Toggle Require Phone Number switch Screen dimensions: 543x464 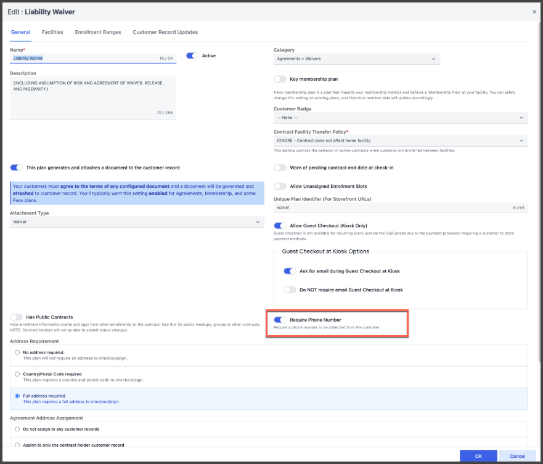tap(280, 320)
